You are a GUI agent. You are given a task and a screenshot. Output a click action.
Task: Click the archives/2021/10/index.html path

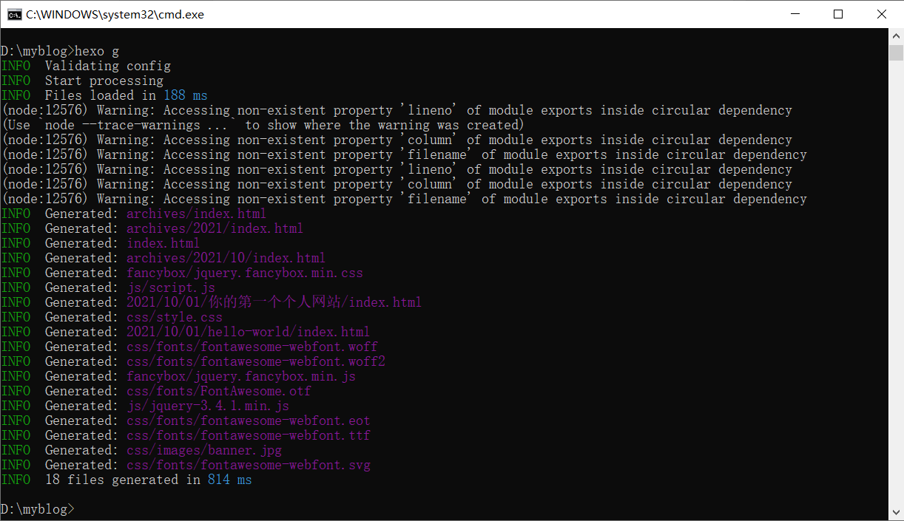point(226,258)
